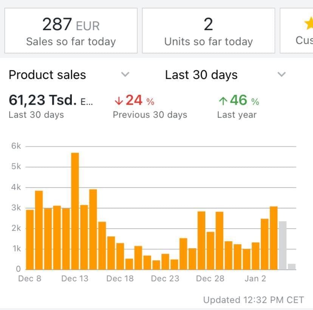The image size is (313, 310).
Task: Click the Dec 8 axis label
Action: click(30, 279)
